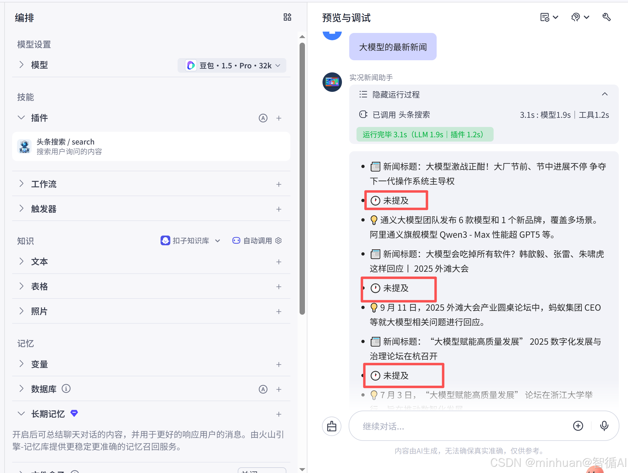Click the clear conversation broom icon
This screenshot has width=628, height=473.
click(331, 426)
